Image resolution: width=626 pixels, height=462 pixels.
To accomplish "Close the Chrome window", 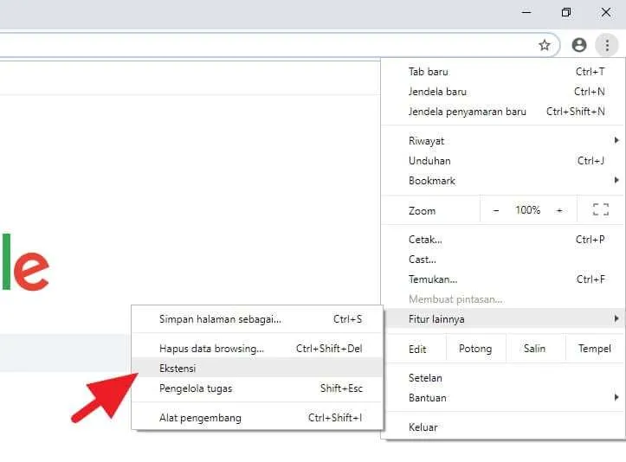I will 605,12.
